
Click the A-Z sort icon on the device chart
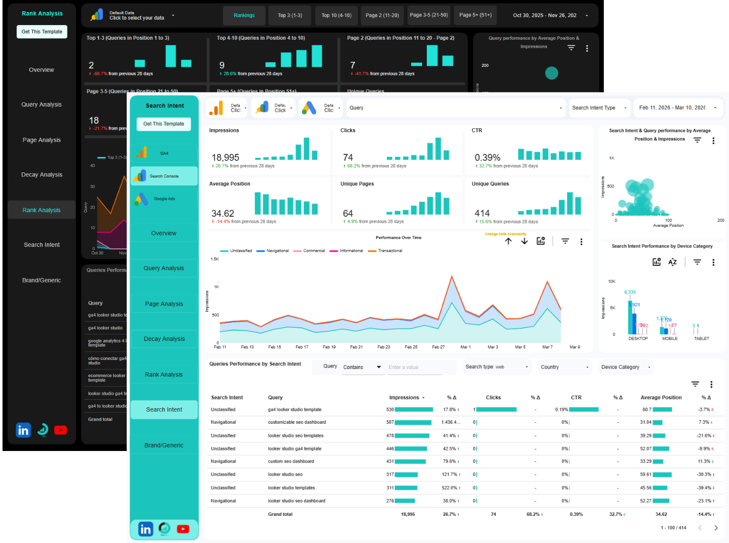(673, 262)
